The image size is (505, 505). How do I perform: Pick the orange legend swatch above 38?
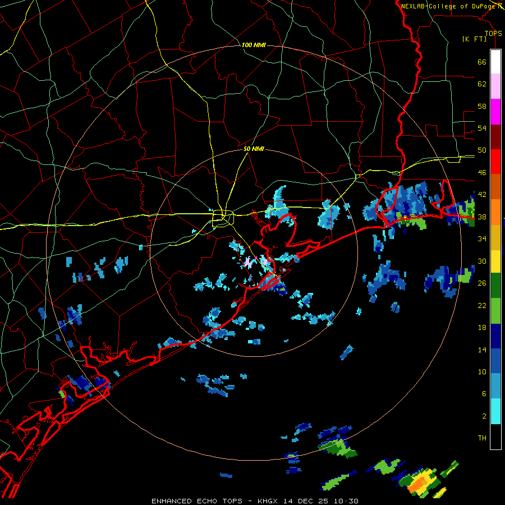(495, 212)
